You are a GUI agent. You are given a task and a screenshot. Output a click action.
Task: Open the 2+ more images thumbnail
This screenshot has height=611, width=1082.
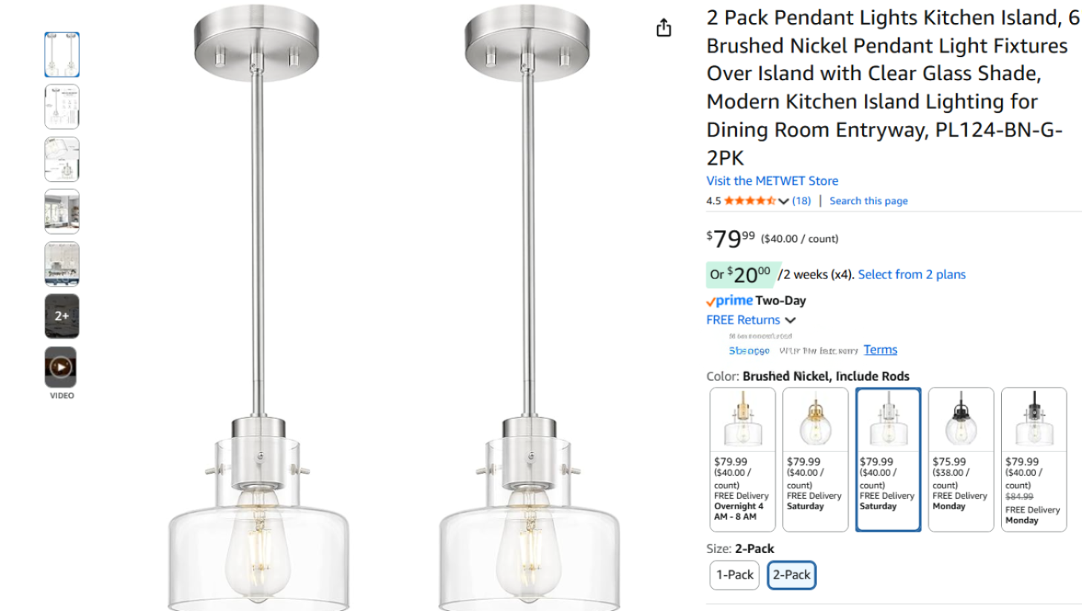pyautogui.click(x=62, y=316)
